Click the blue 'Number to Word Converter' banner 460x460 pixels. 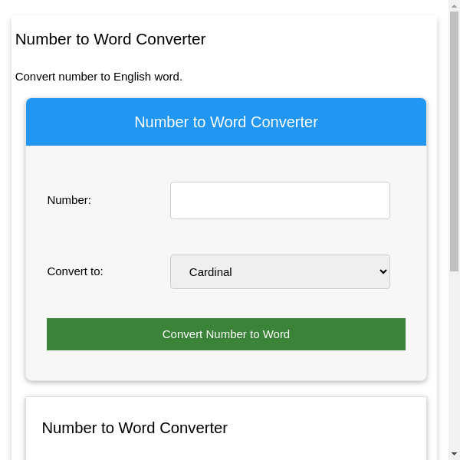(x=226, y=122)
